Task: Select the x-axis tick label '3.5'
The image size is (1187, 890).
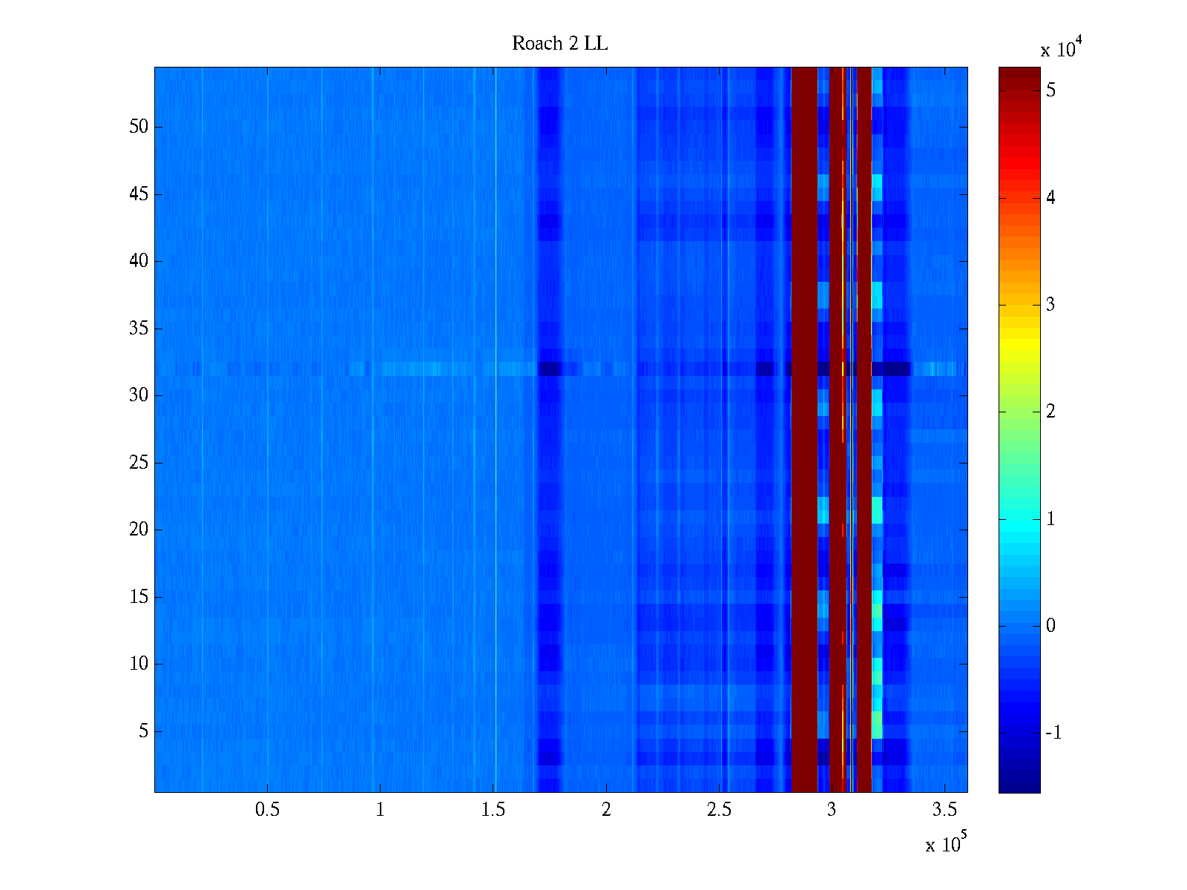Action: 944,810
